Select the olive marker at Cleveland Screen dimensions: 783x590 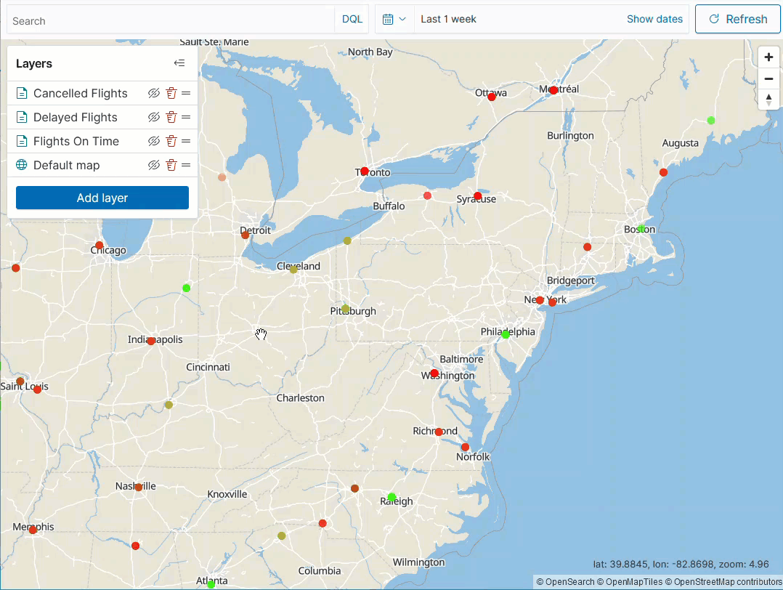coord(293,270)
